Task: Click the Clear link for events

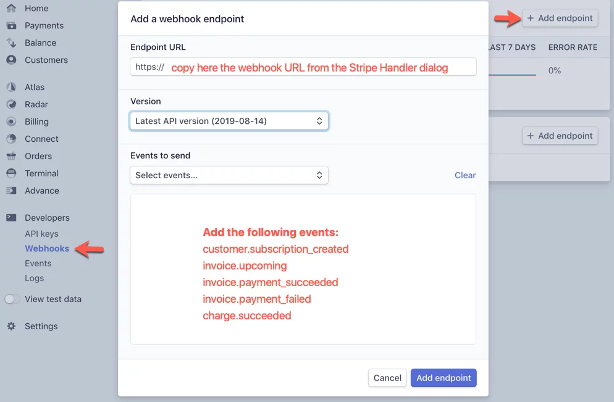Action: pos(465,176)
